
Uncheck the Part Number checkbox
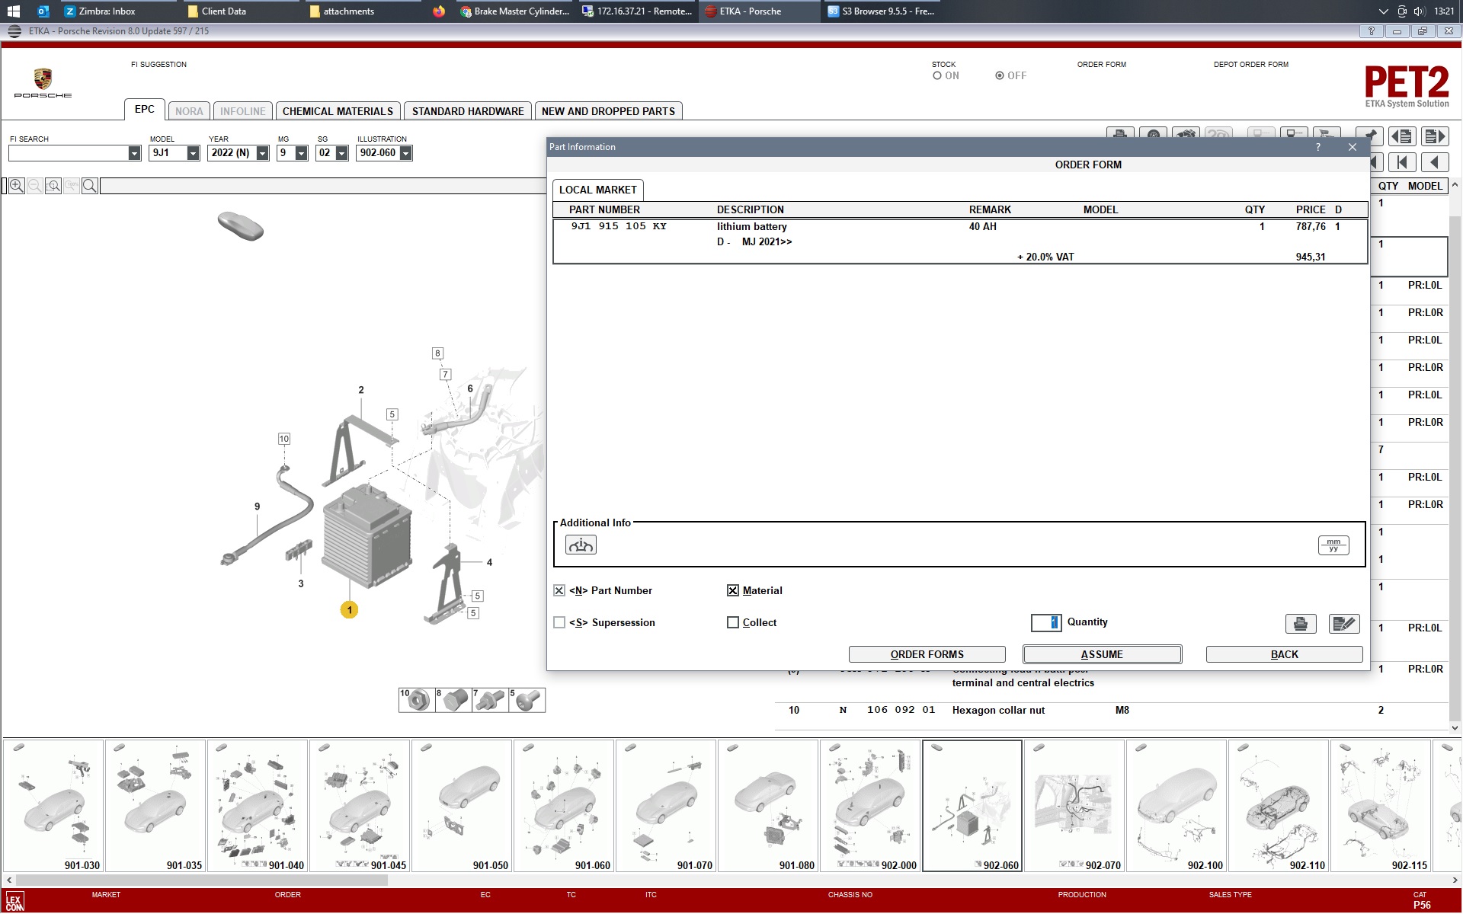559,591
